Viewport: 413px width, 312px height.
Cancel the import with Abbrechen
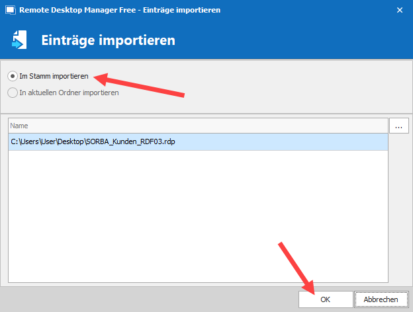[x=381, y=299]
